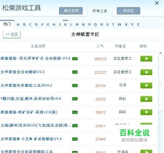164x153 pixels.
Task: Filter games by letter L
Action: (x=71, y=25)
